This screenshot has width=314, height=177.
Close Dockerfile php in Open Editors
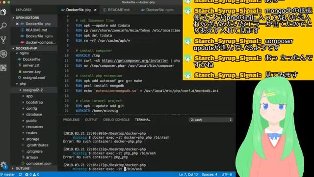click(x=17, y=24)
